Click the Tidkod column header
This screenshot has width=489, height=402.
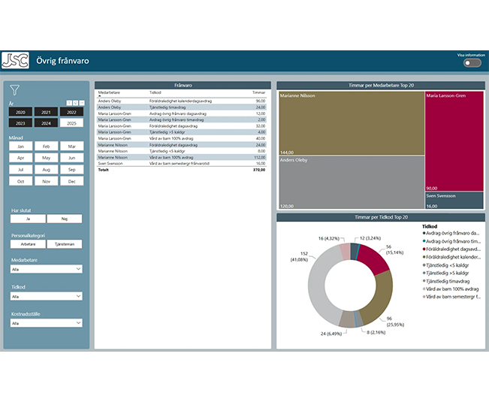pos(155,92)
